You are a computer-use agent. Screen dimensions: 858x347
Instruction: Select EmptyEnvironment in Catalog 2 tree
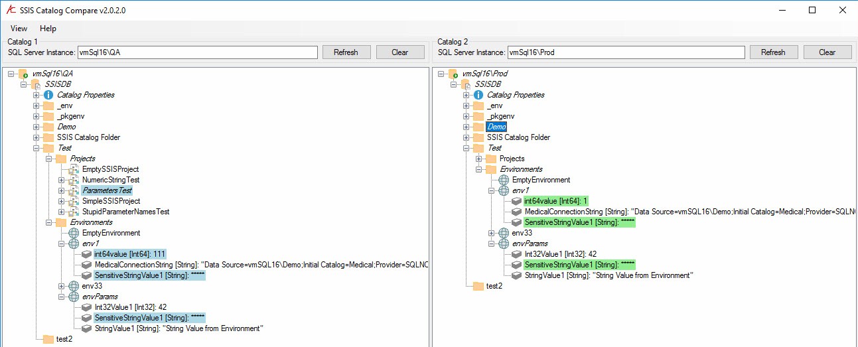(x=541, y=180)
